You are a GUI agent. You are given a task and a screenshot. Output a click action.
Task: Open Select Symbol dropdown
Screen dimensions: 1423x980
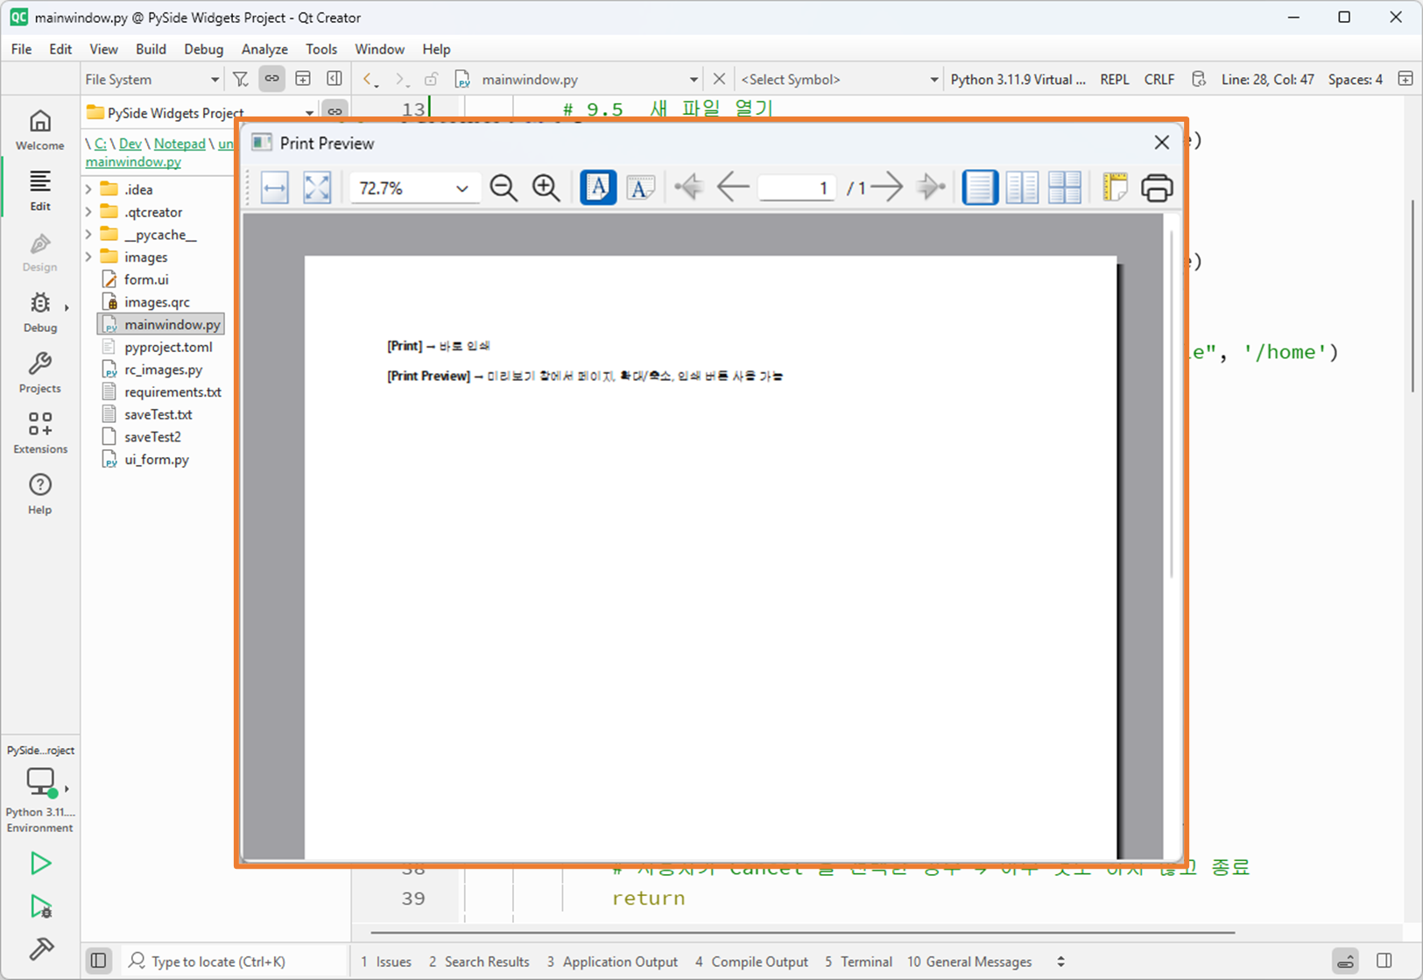coord(839,79)
